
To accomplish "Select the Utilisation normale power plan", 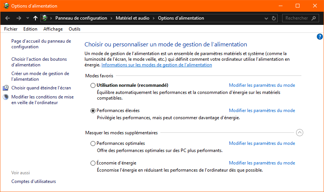I will pos(93,85).
